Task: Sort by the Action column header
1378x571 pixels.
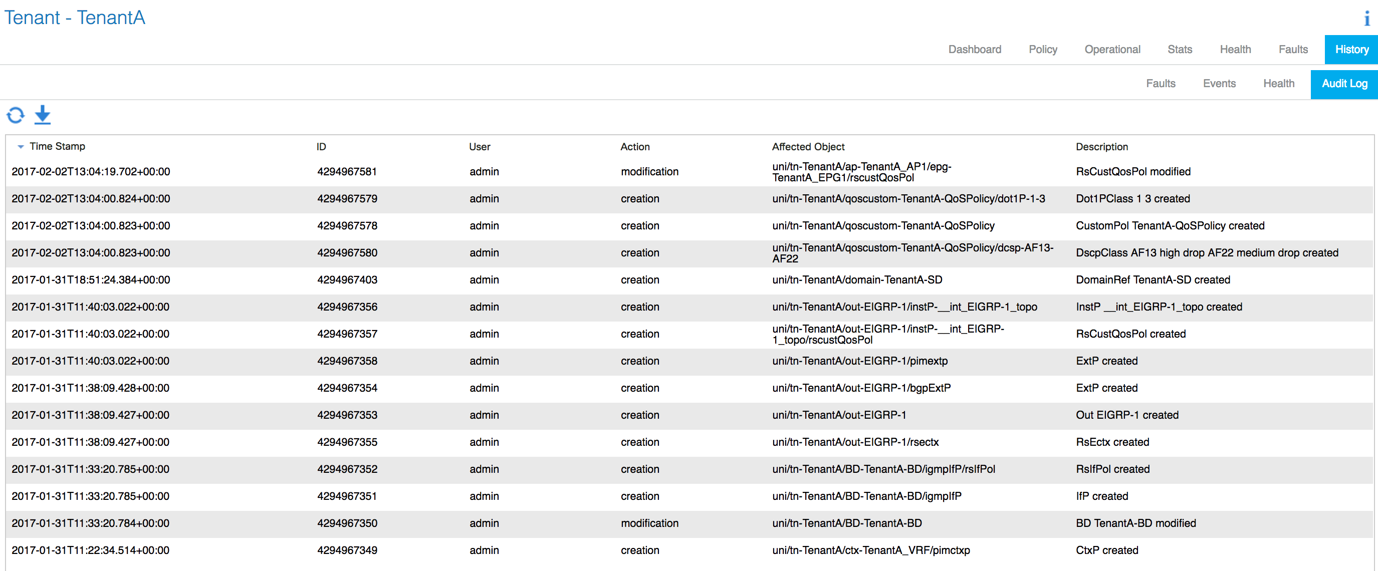Action: [x=635, y=146]
